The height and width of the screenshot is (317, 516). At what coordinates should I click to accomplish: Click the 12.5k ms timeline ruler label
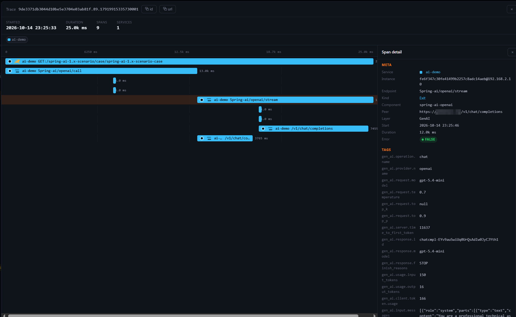[181, 52]
